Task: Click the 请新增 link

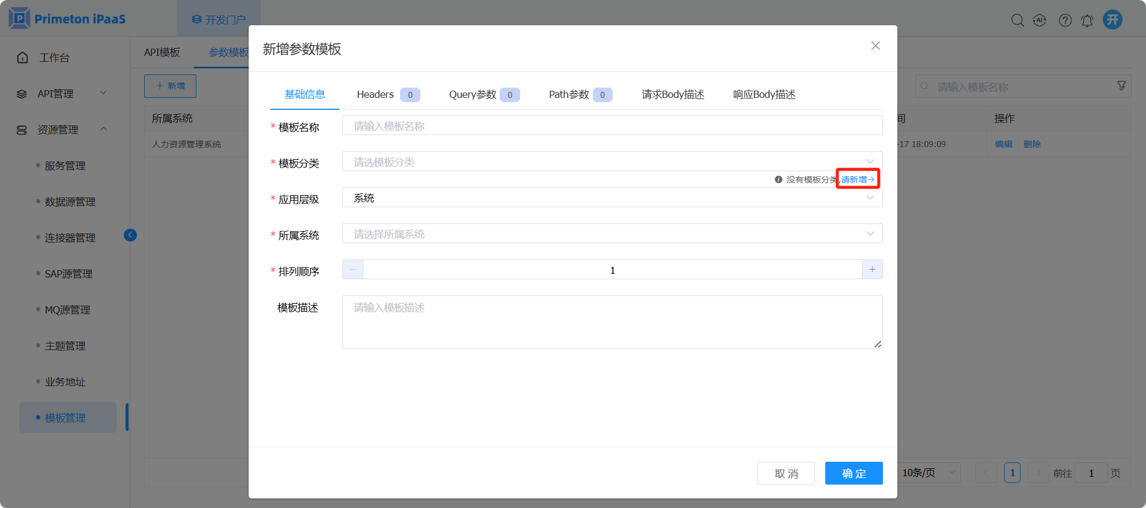Action: point(857,179)
